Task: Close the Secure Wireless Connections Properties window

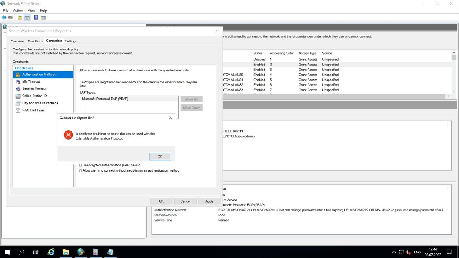Action: click(218, 31)
